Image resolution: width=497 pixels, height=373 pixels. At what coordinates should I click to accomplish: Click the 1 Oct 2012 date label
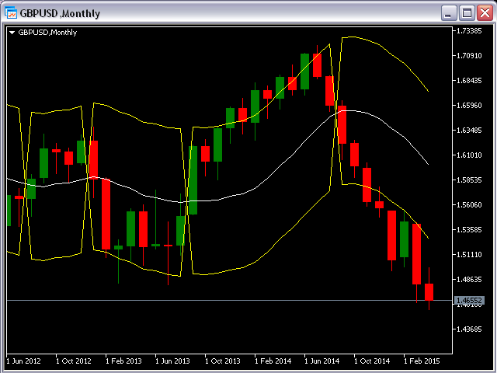coord(74,361)
